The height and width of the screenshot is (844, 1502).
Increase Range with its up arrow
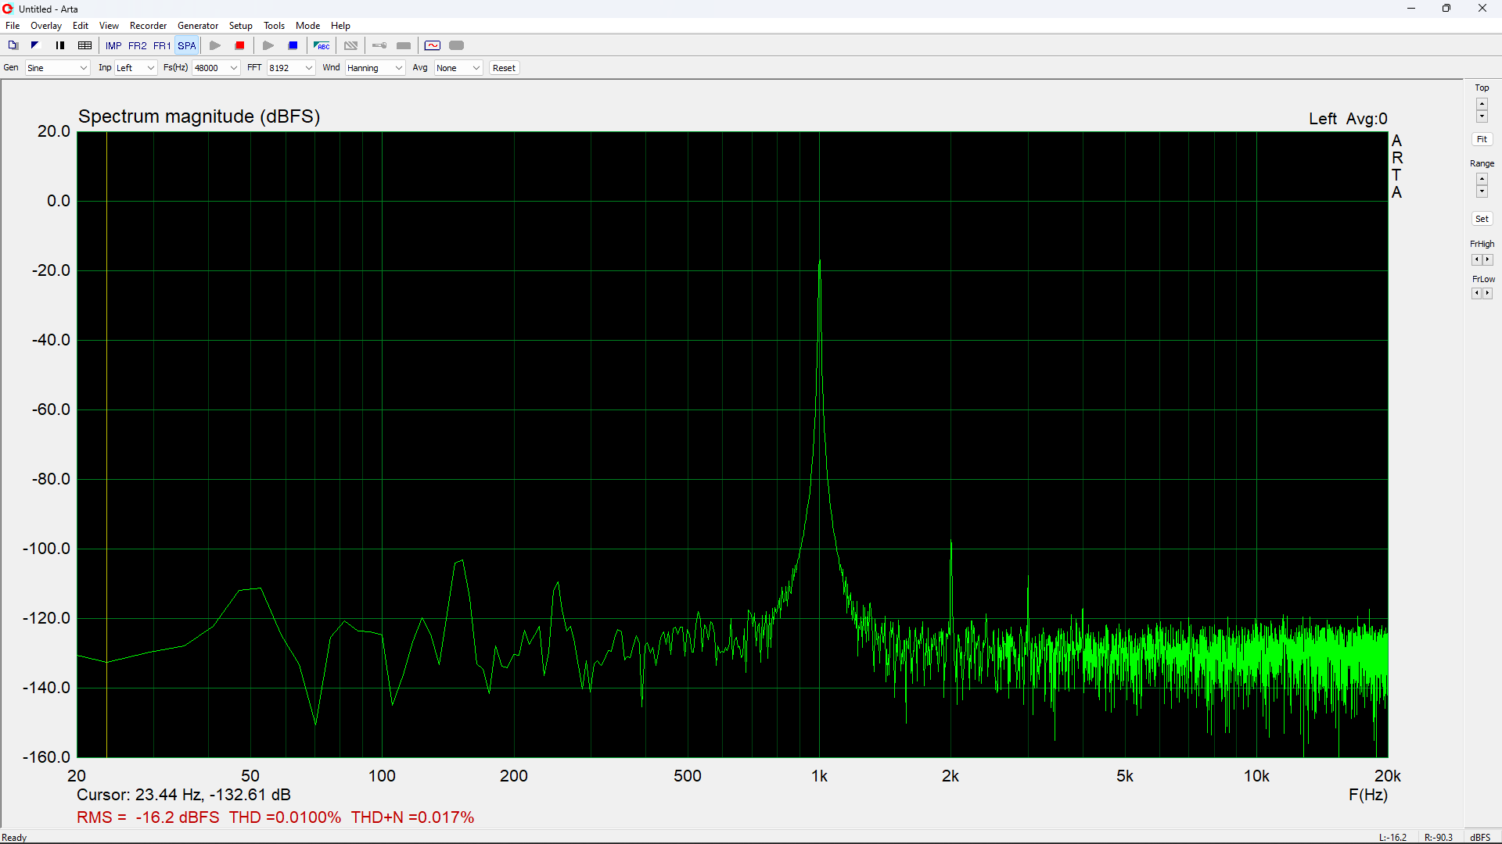(x=1482, y=179)
